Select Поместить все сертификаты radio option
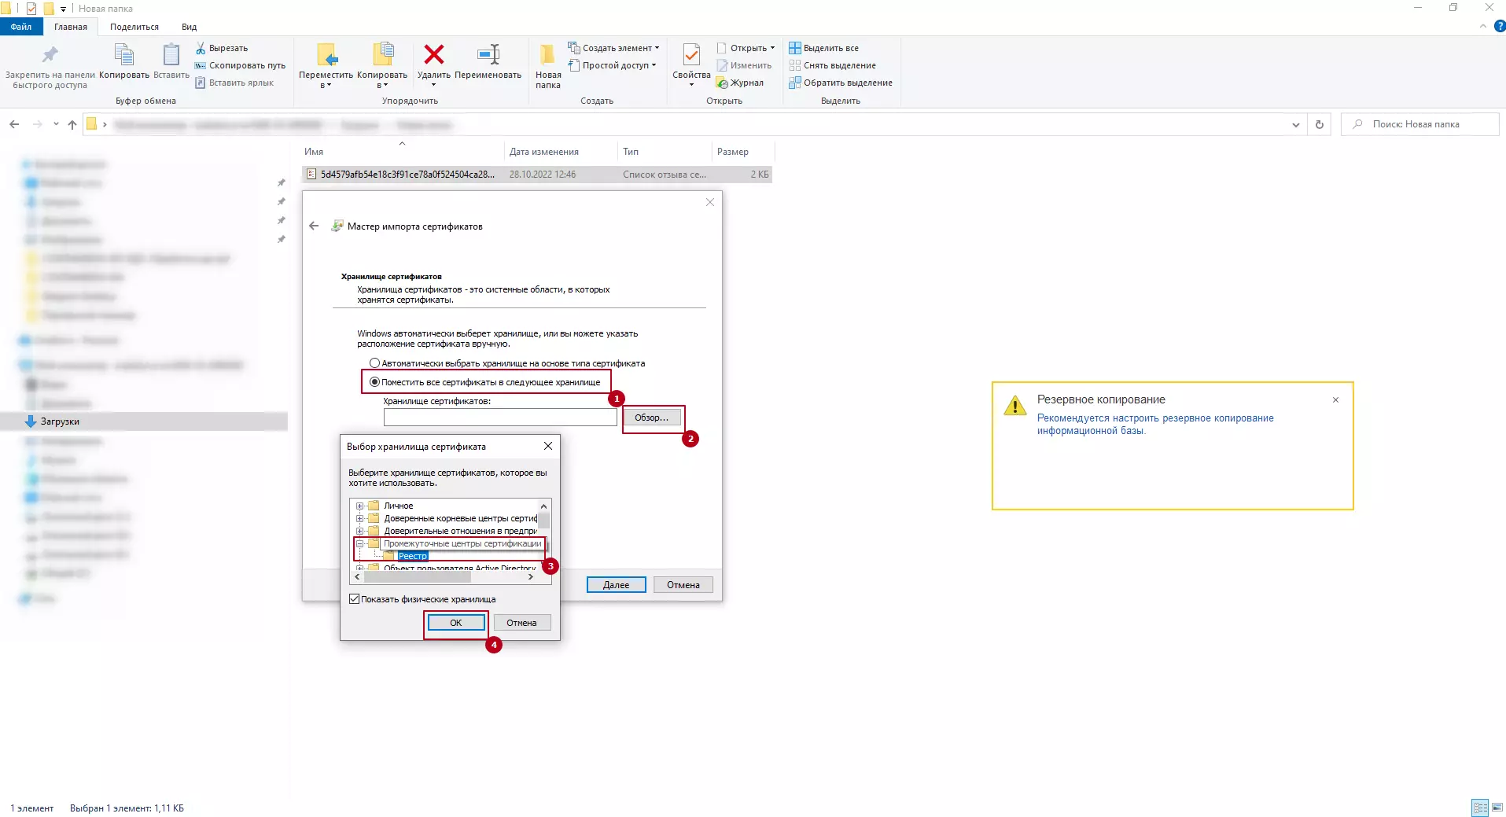The height and width of the screenshot is (817, 1506). click(375, 382)
